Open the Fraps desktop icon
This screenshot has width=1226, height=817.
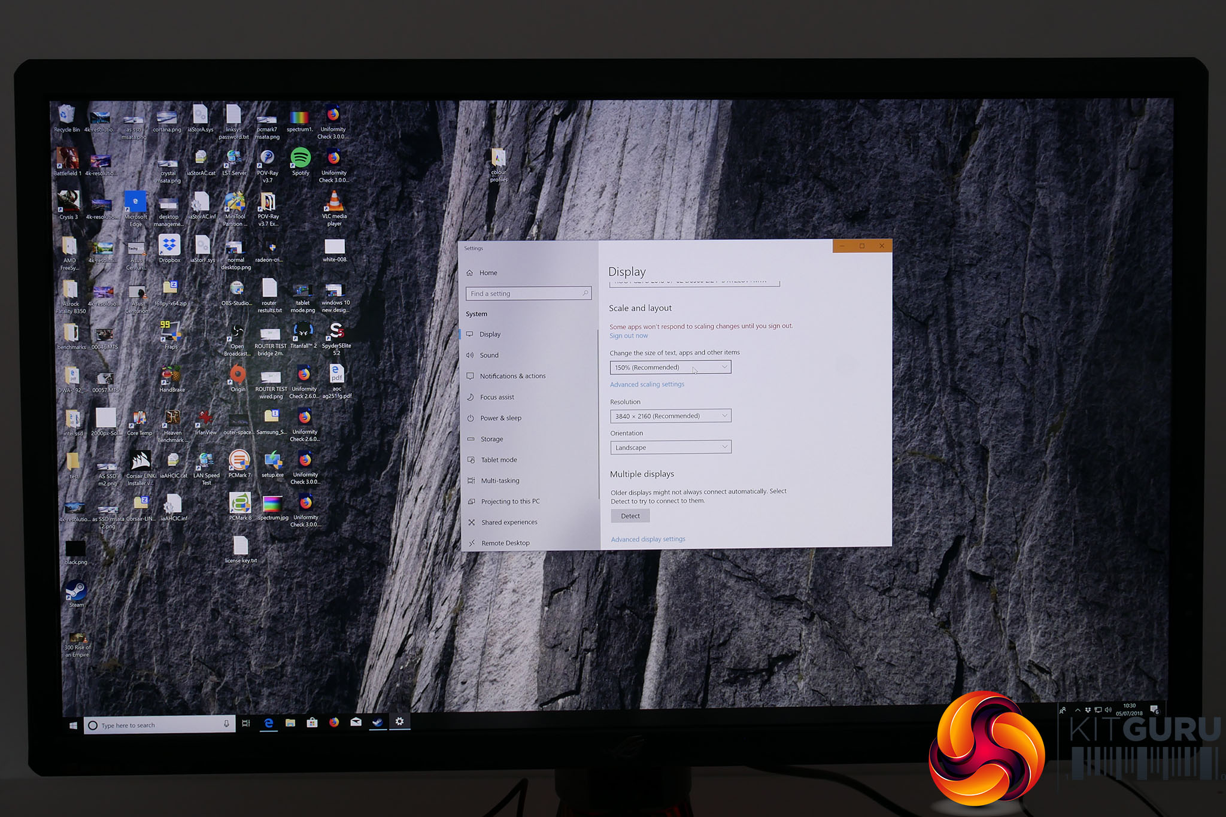[170, 332]
